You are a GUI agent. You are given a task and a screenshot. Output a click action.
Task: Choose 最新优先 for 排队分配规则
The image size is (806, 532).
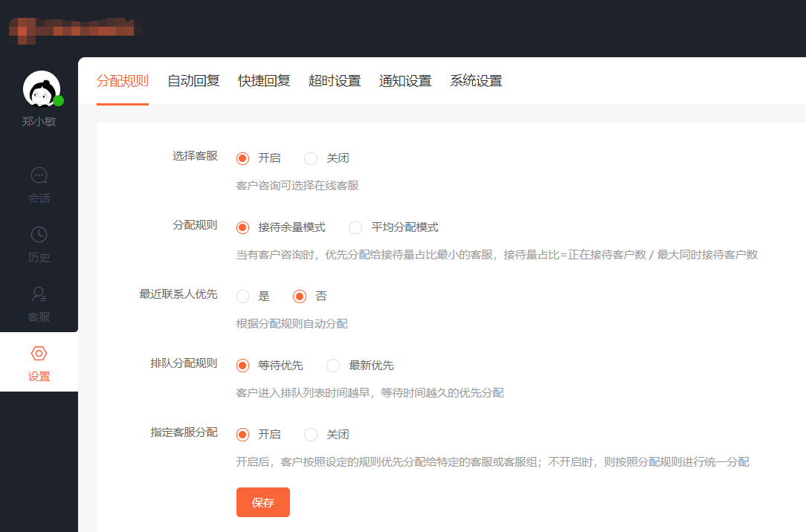click(x=333, y=366)
